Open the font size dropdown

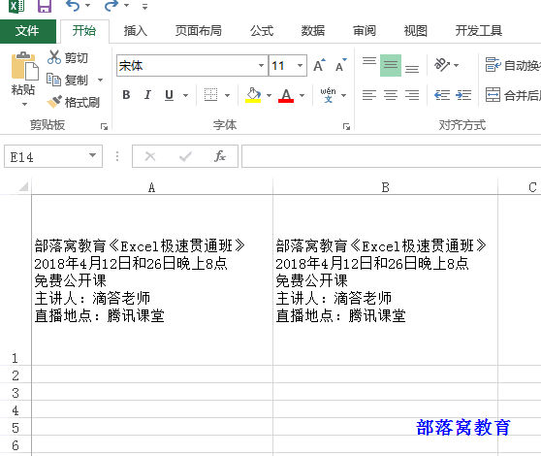(x=300, y=65)
